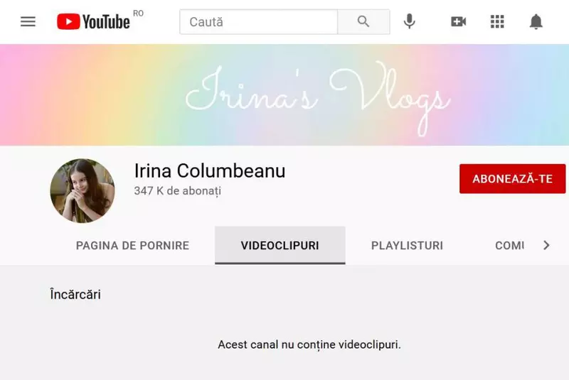Subscribe using the ABONEAZĂ-TE button
The height and width of the screenshot is (380, 569).
coord(512,178)
